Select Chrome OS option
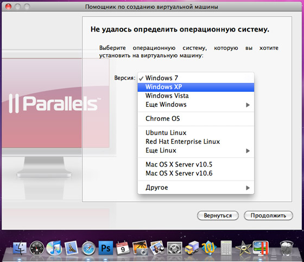304x262 pixels. [x=195, y=119]
